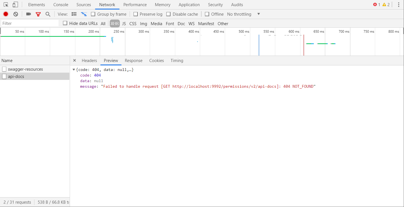Filter requests by JS
This screenshot has width=404, height=207.
[x=124, y=23]
